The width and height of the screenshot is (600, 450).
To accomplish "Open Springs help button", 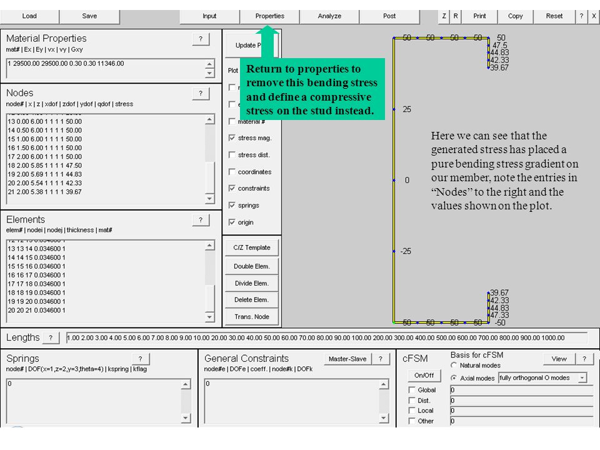I will pyautogui.click(x=141, y=359).
